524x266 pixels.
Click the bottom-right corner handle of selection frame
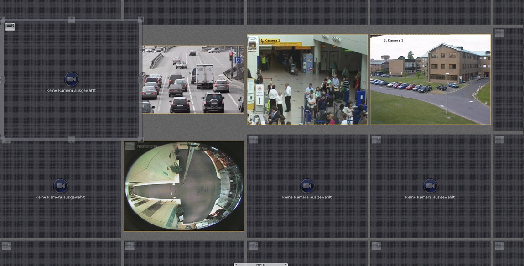[141, 139]
